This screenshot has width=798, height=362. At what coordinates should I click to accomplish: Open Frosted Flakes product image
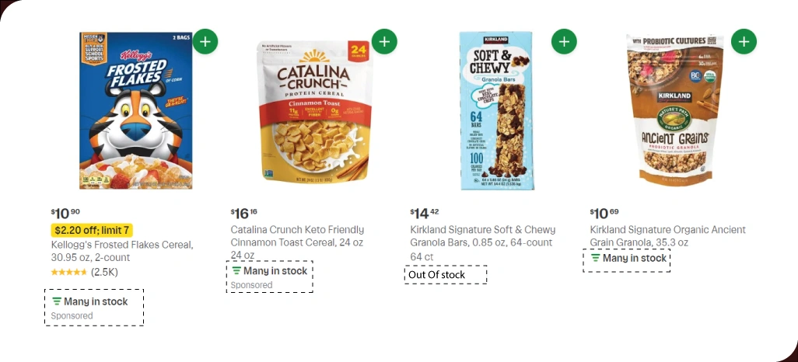(135, 110)
